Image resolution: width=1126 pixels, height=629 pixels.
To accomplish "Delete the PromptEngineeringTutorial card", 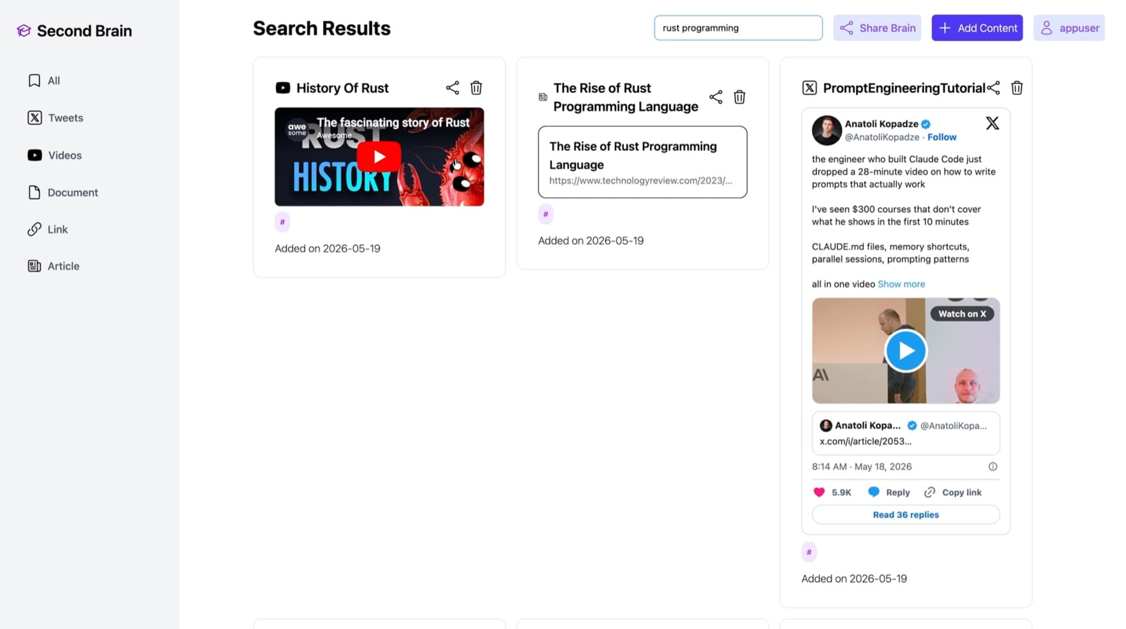I will [1017, 88].
